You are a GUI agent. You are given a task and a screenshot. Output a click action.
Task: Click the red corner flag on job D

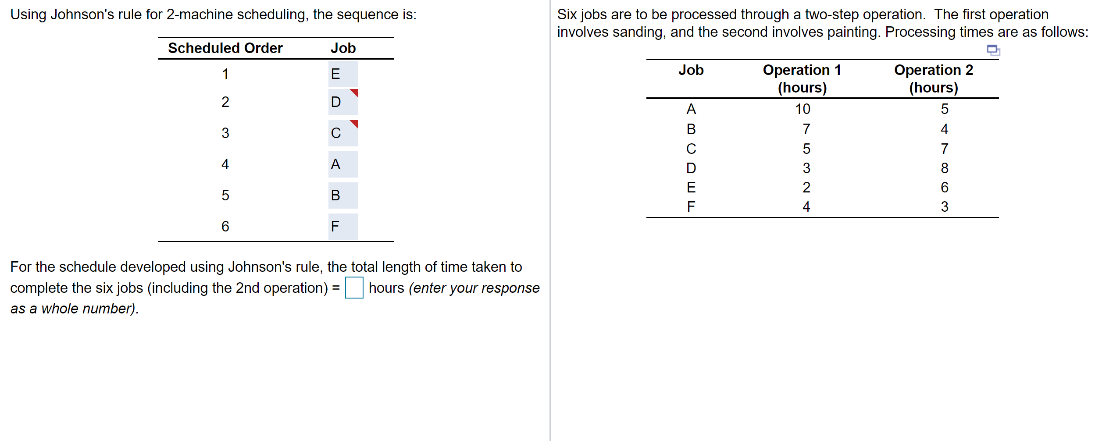click(355, 92)
